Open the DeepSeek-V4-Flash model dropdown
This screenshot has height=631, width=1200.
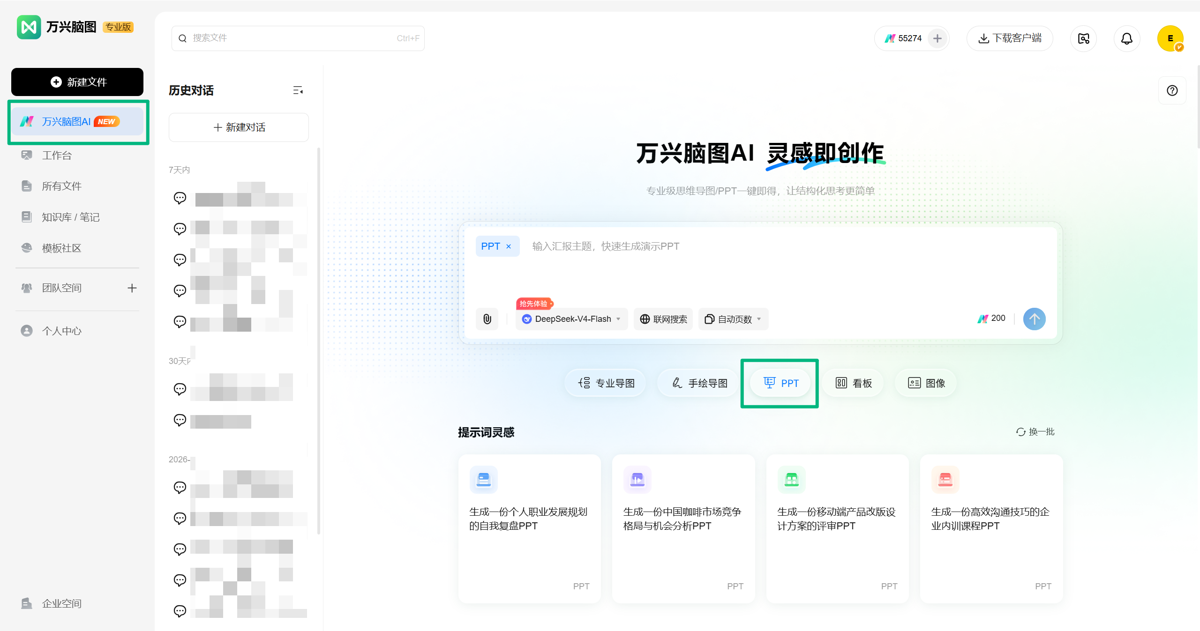572,319
